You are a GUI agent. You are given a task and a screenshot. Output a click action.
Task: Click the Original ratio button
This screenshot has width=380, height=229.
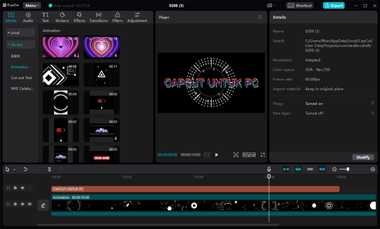tap(249, 155)
